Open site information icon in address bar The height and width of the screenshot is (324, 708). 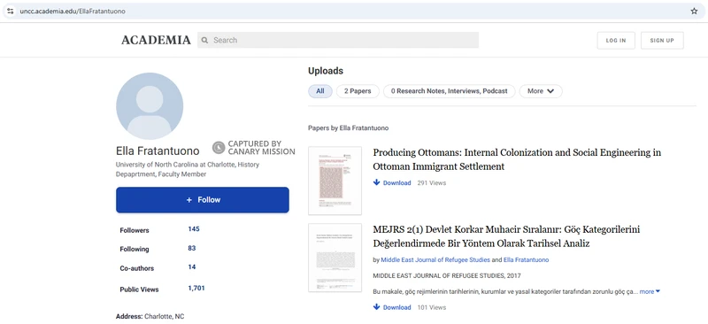click(11, 12)
